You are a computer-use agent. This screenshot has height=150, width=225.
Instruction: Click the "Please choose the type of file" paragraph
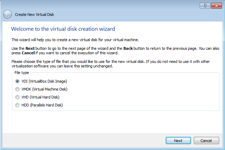click(x=111, y=64)
